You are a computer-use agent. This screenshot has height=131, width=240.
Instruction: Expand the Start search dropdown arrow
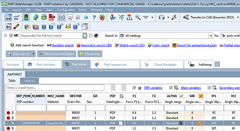(x=33, y=54)
